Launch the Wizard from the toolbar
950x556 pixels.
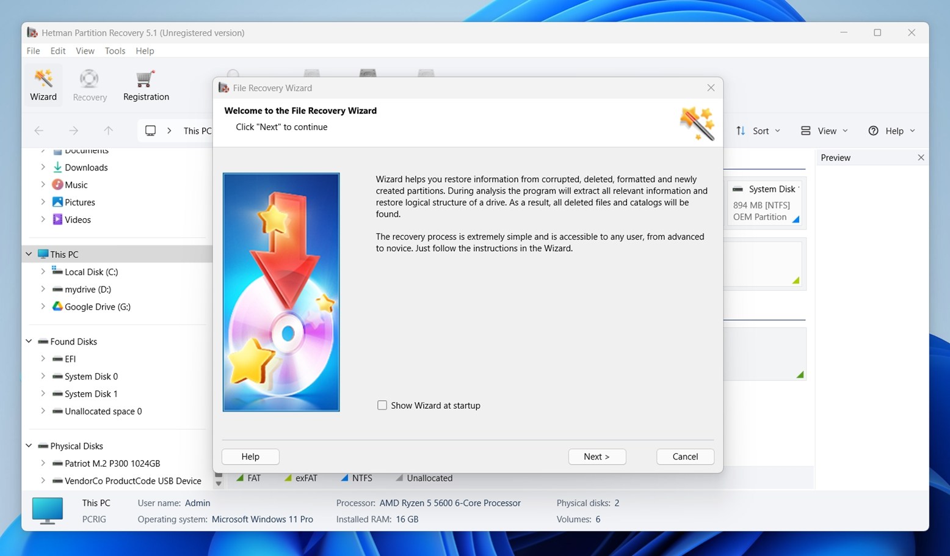(x=43, y=84)
